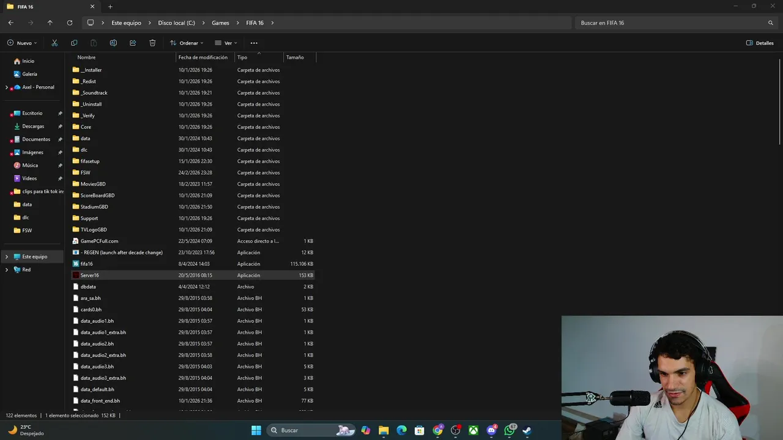Open Steam from taskbar
The image size is (783, 440).
click(527, 430)
